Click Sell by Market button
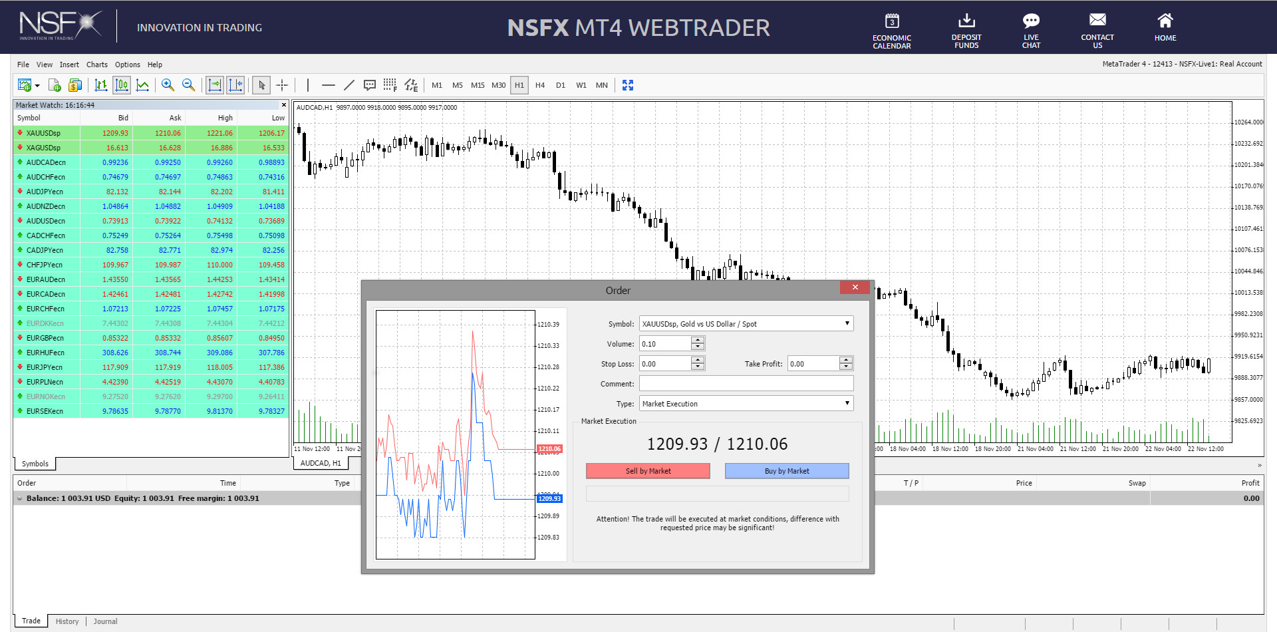 tap(648, 471)
